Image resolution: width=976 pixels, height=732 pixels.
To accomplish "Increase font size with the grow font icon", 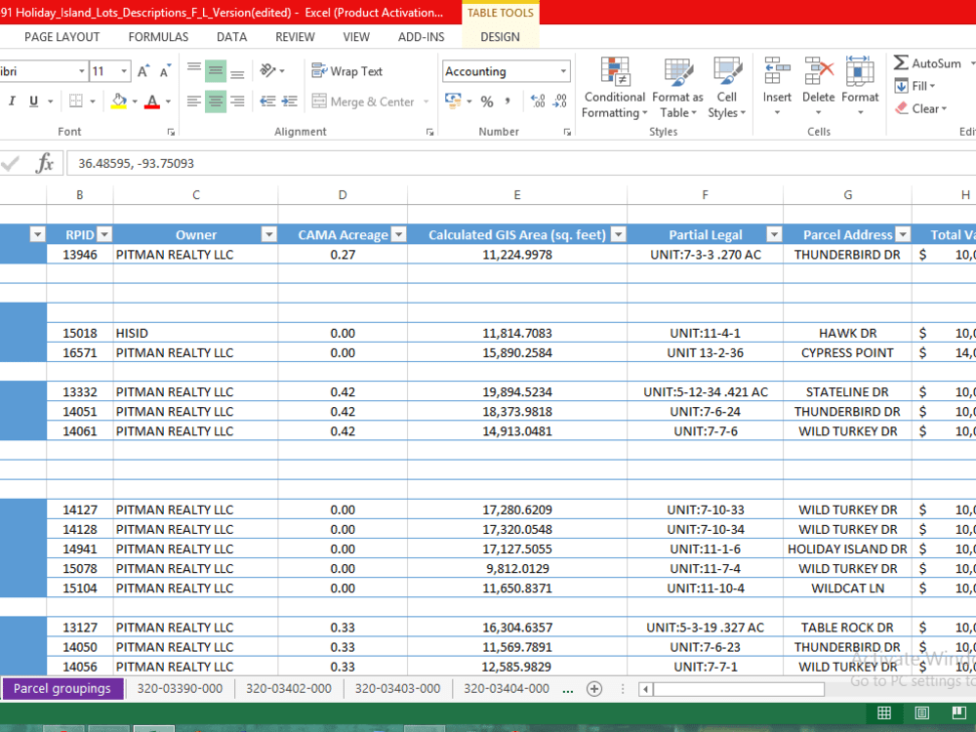I will coord(143,71).
